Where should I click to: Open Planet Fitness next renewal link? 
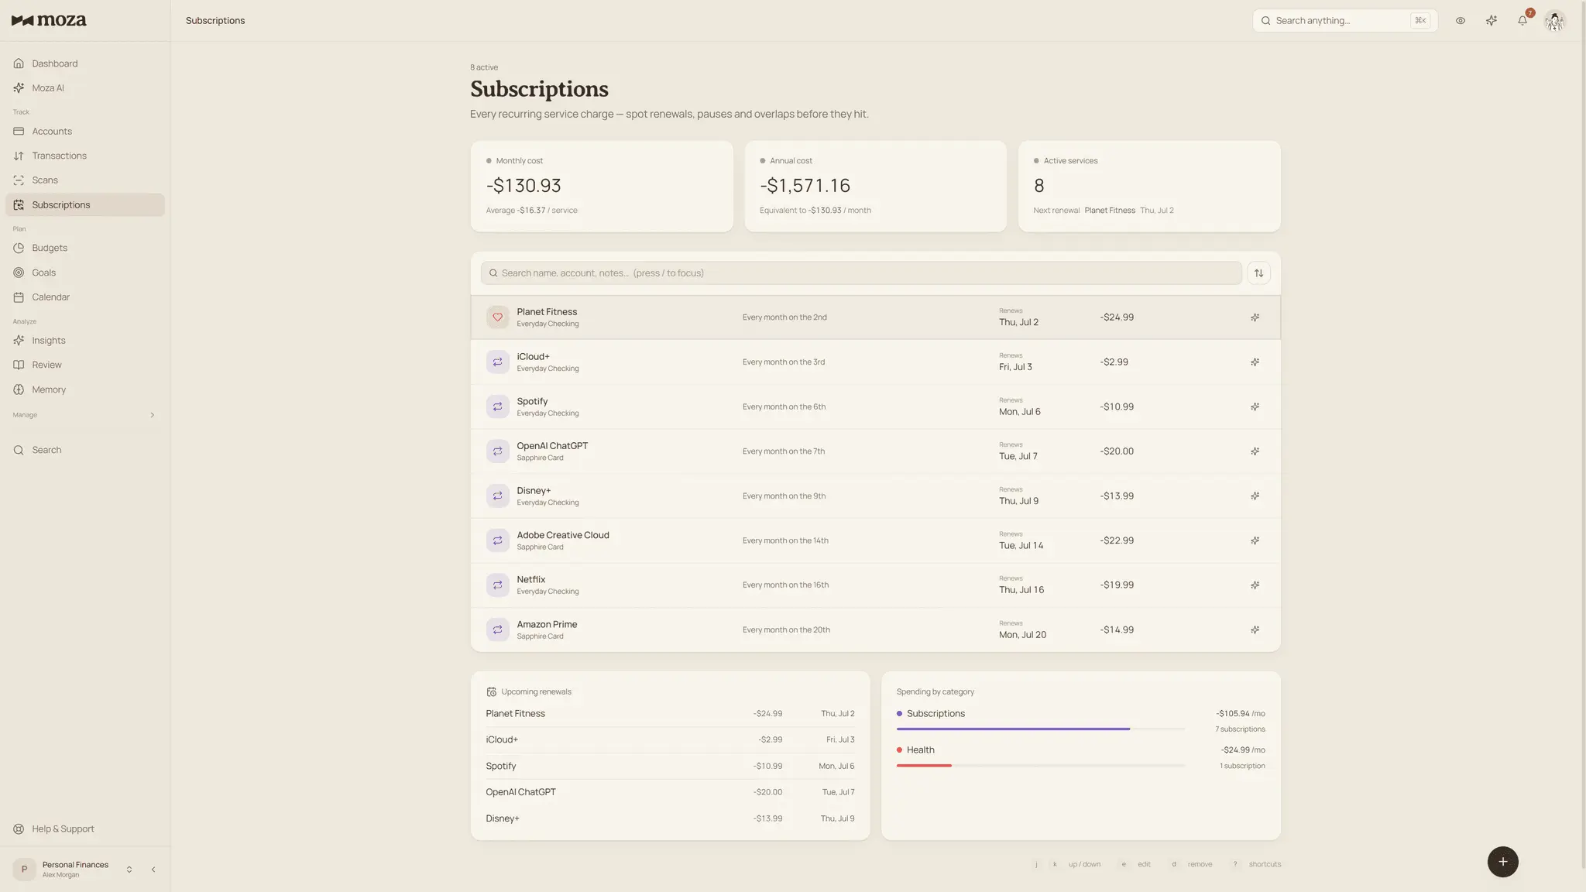[1109, 211]
